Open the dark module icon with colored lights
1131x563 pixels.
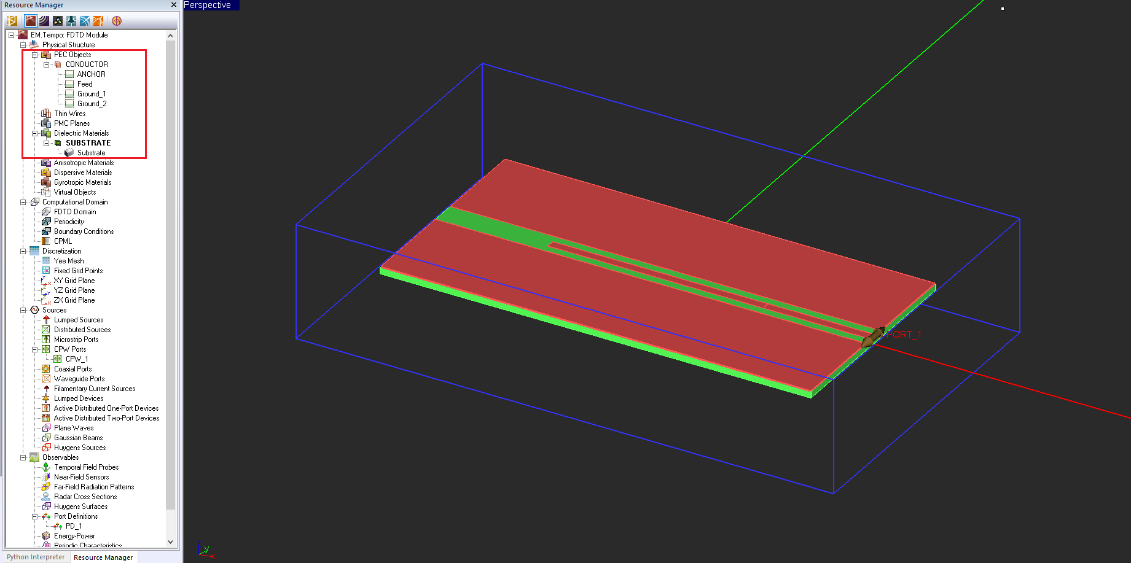pos(58,21)
